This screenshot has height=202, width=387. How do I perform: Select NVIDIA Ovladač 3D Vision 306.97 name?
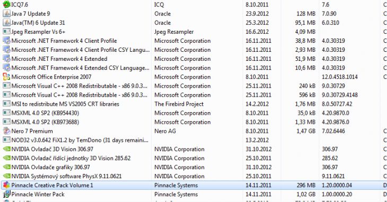tap(52, 149)
